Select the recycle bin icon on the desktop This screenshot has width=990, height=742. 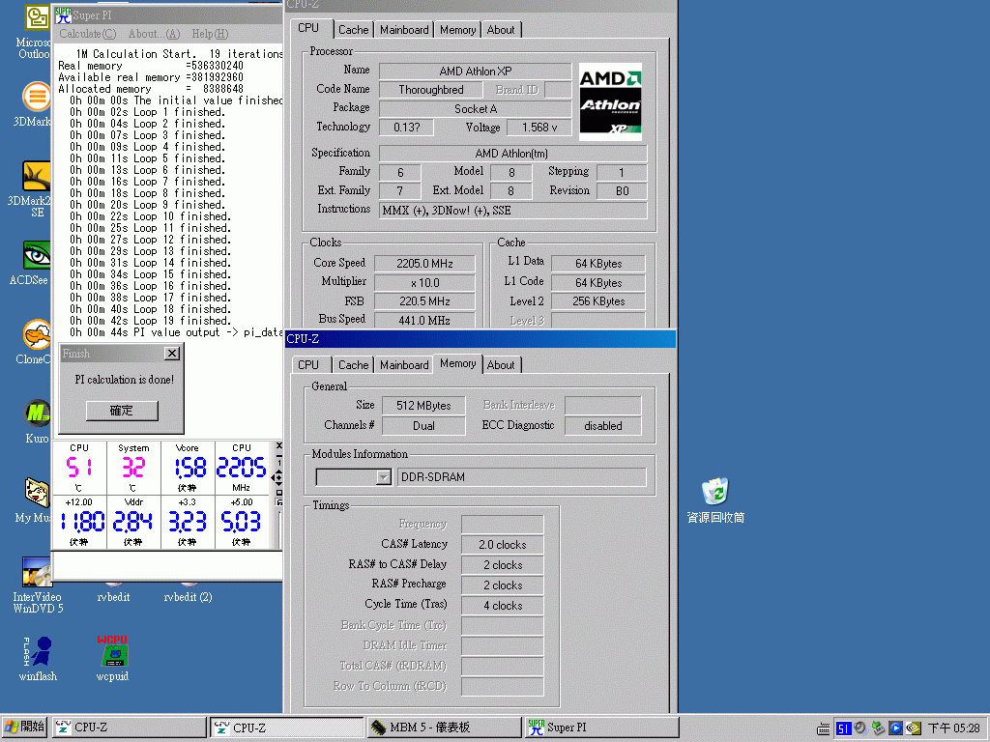click(714, 492)
